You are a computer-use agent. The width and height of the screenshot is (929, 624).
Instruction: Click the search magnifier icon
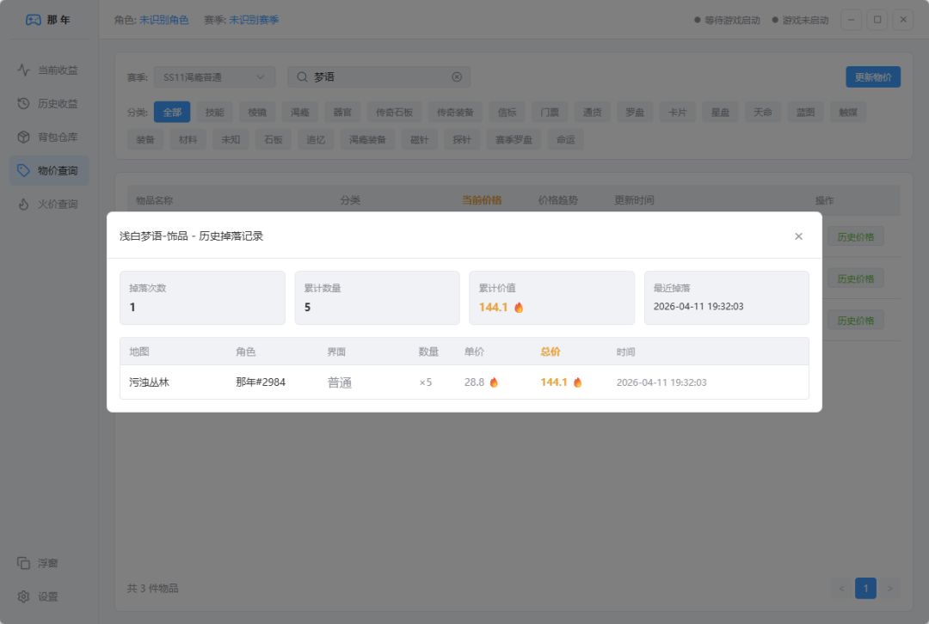click(x=302, y=77)
